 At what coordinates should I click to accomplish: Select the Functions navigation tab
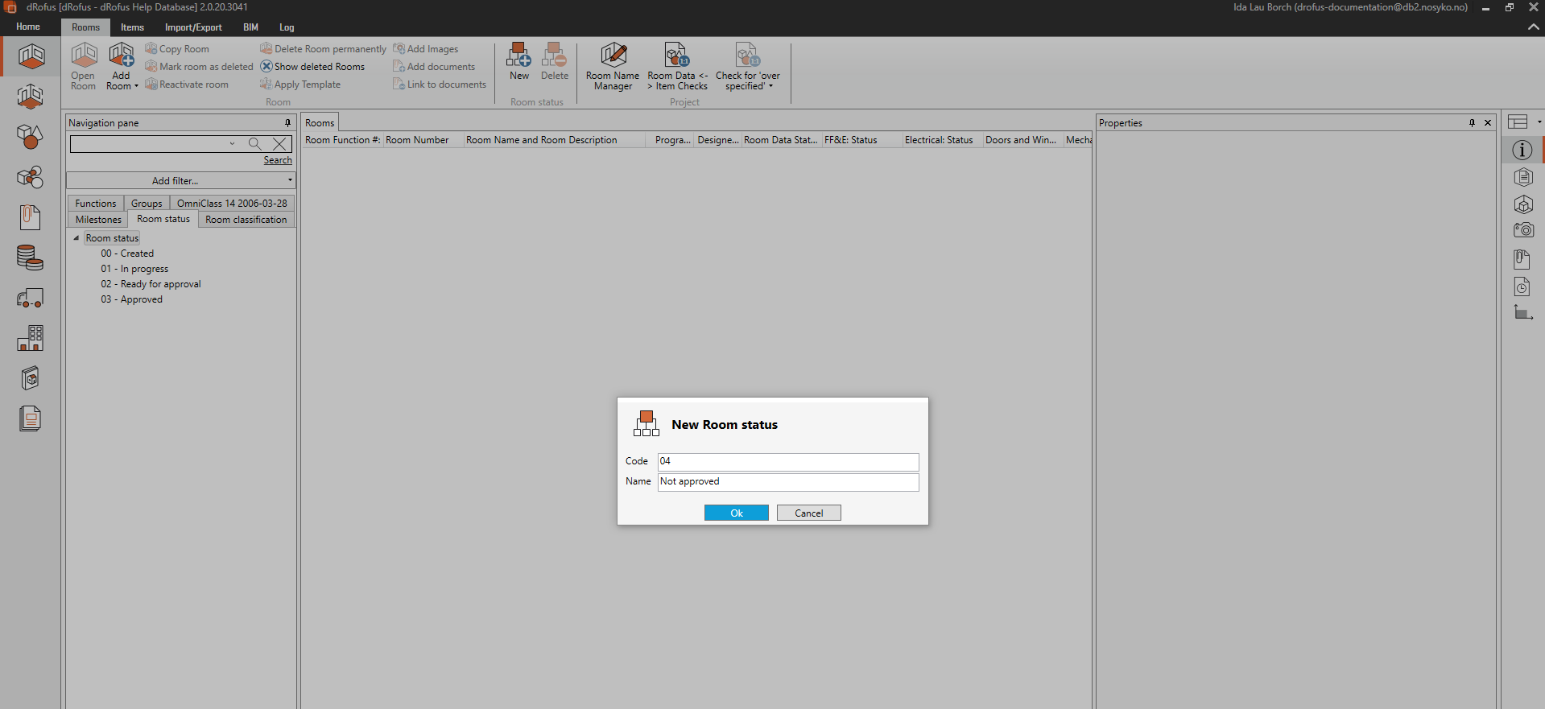click(x=96, y=204)
